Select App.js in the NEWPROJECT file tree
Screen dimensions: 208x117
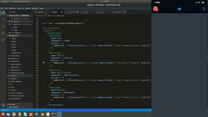(19, 76)
